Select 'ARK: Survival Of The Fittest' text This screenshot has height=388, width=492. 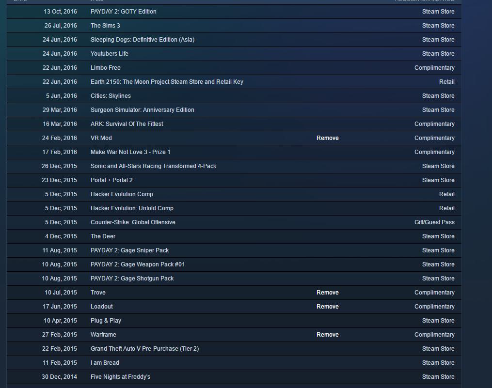click(x=127, y=124)
